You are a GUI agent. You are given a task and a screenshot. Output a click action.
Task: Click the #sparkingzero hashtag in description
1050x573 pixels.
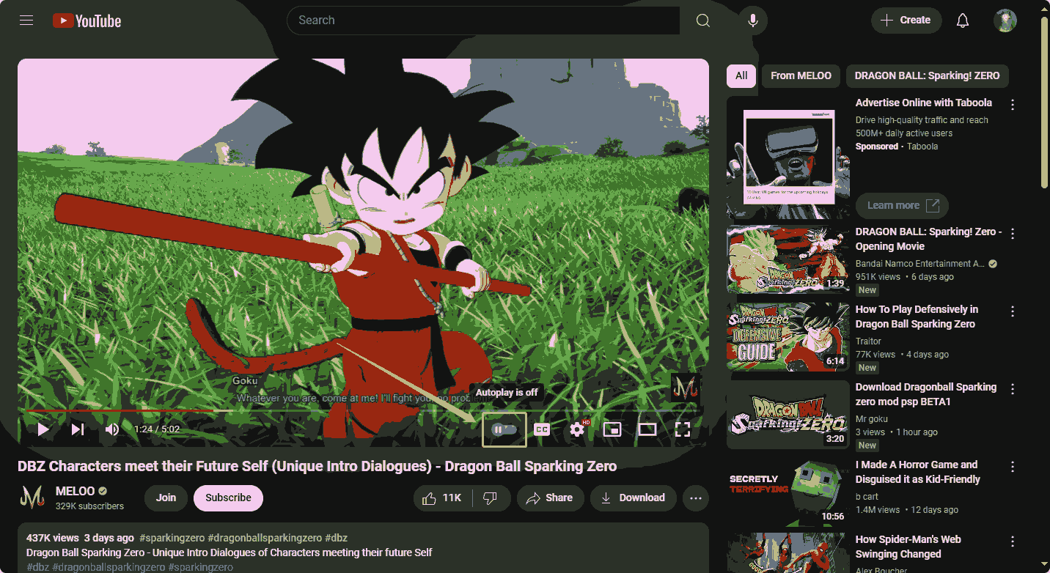pyautogui.click(x=172, y=538)
